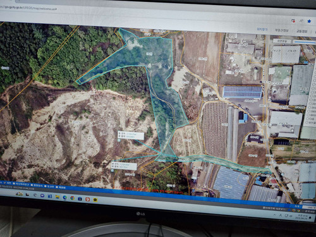Image resolution: width=316 pixels, height=237 pixels.
Task: Toggle the third checkbox in bottom map bar
Action: click(x=32, y=185)
